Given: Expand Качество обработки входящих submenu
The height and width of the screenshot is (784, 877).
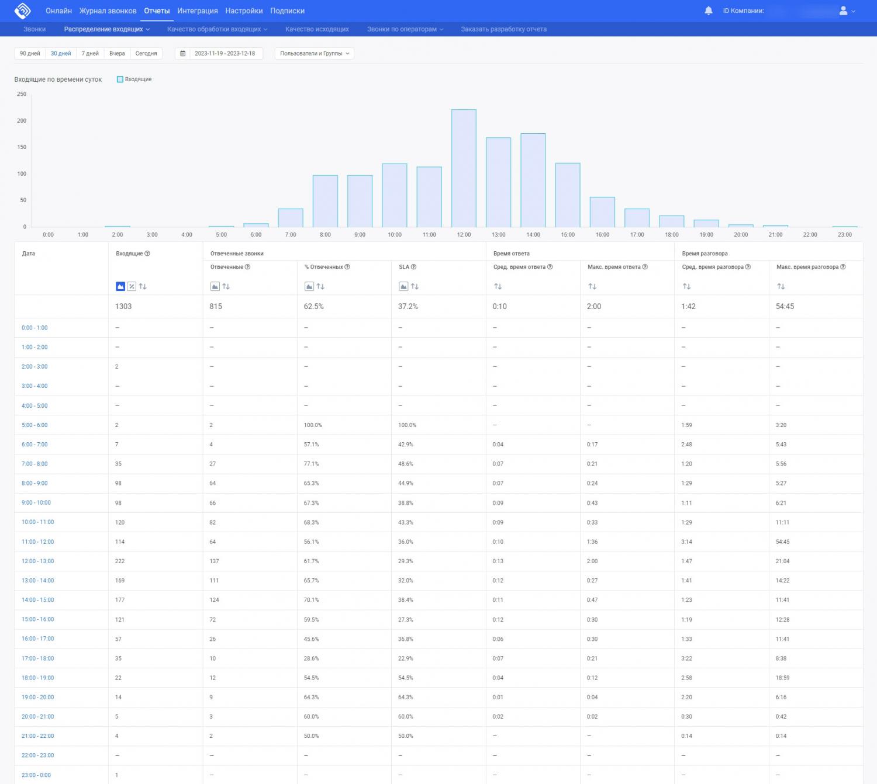Looking at the screenshot, I should pyautogui.click(x=217, y=29).
